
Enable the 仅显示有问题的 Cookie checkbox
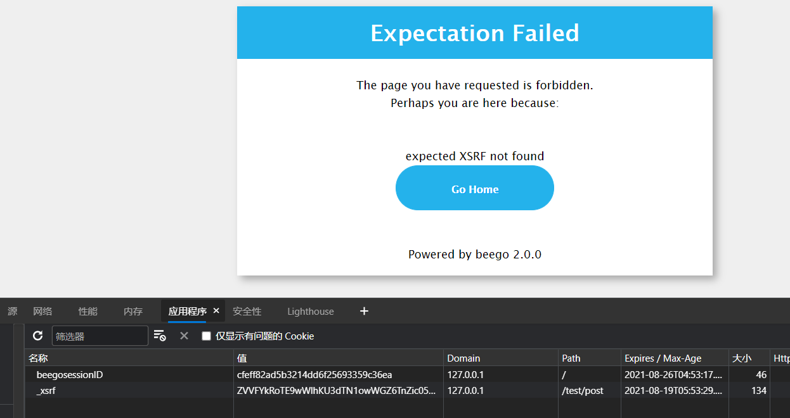[206, 336]
